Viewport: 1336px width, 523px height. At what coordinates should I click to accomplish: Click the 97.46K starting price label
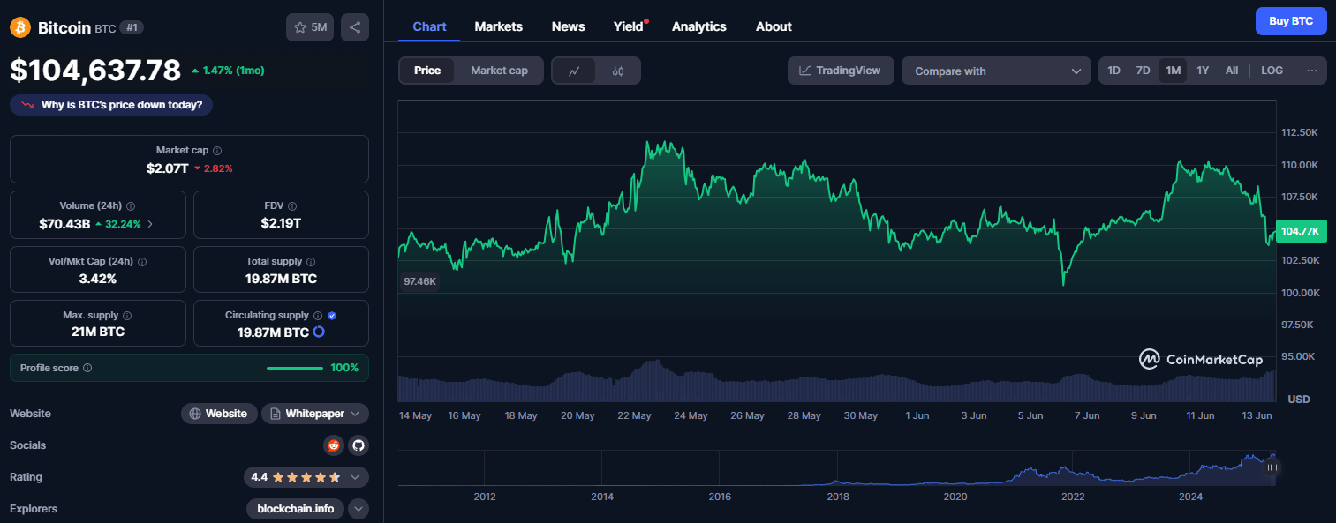[419, 281]
